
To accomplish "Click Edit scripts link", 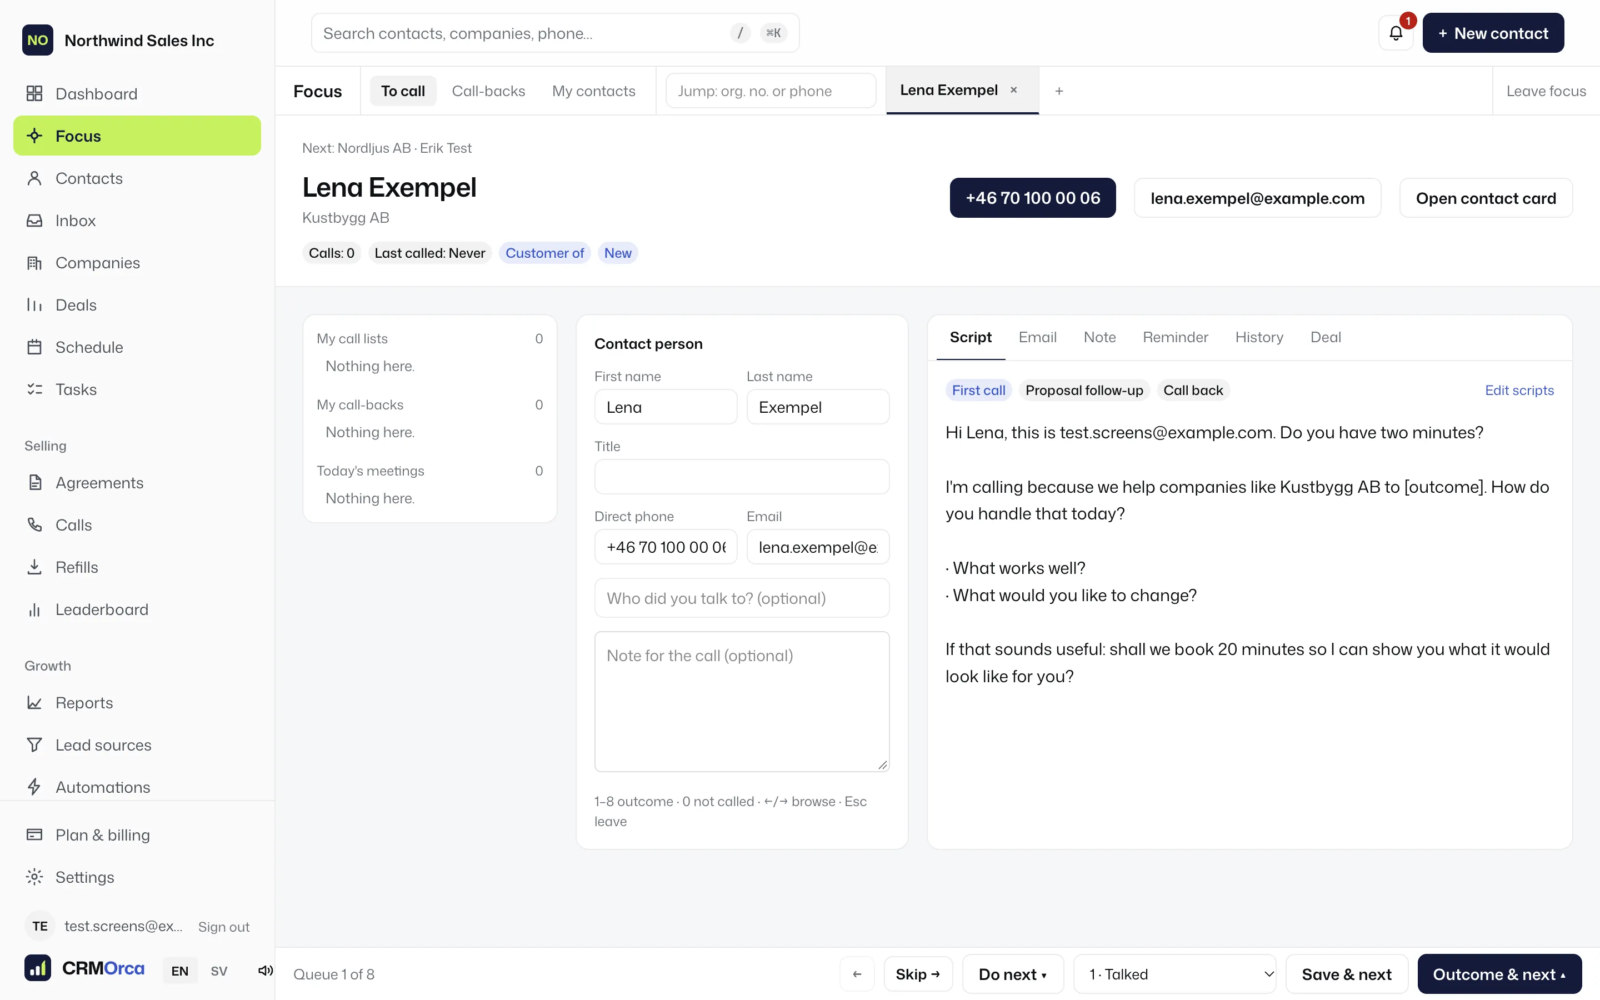I will coord(1519,390).
